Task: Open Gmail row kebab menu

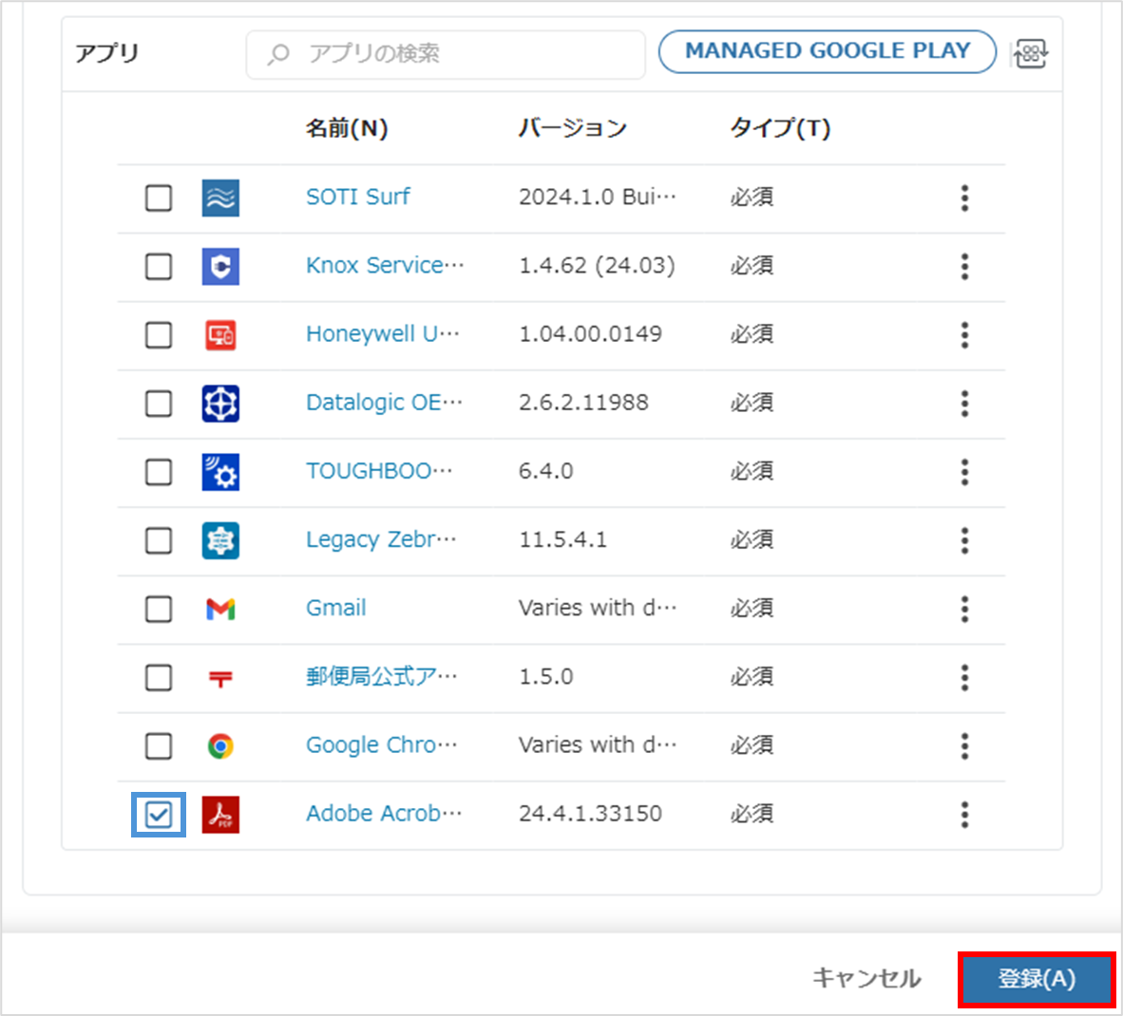Action: [x=964, y=610]
